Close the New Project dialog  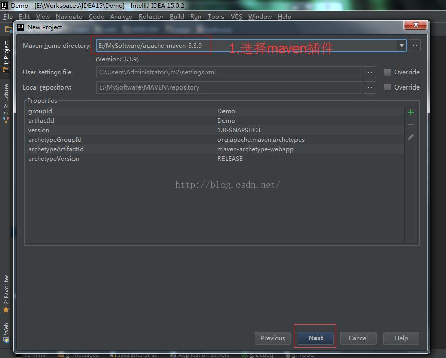coord(416,25)
